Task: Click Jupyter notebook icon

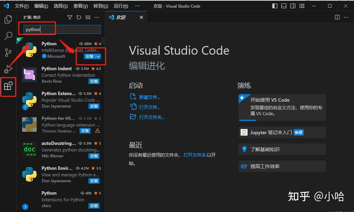Action: click(x=244, y=132)
